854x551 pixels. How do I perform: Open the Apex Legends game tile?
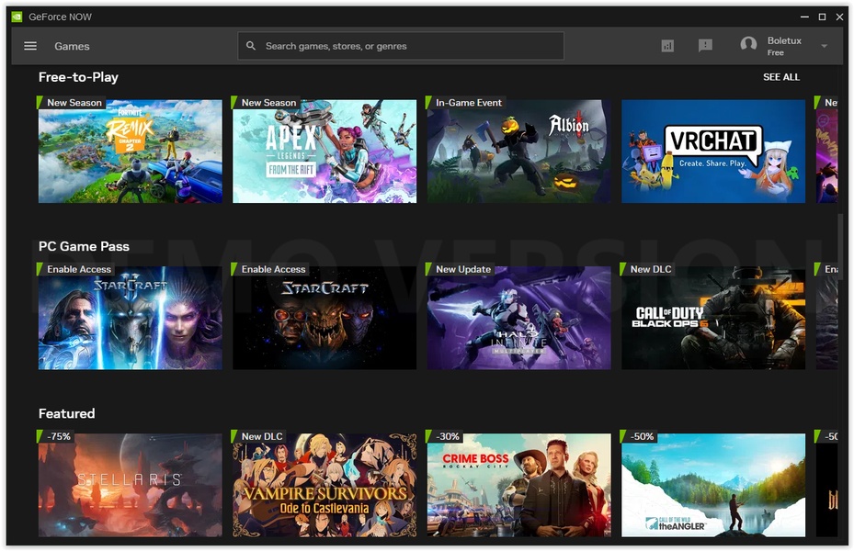pyautogui.click(x=325, y=151)
